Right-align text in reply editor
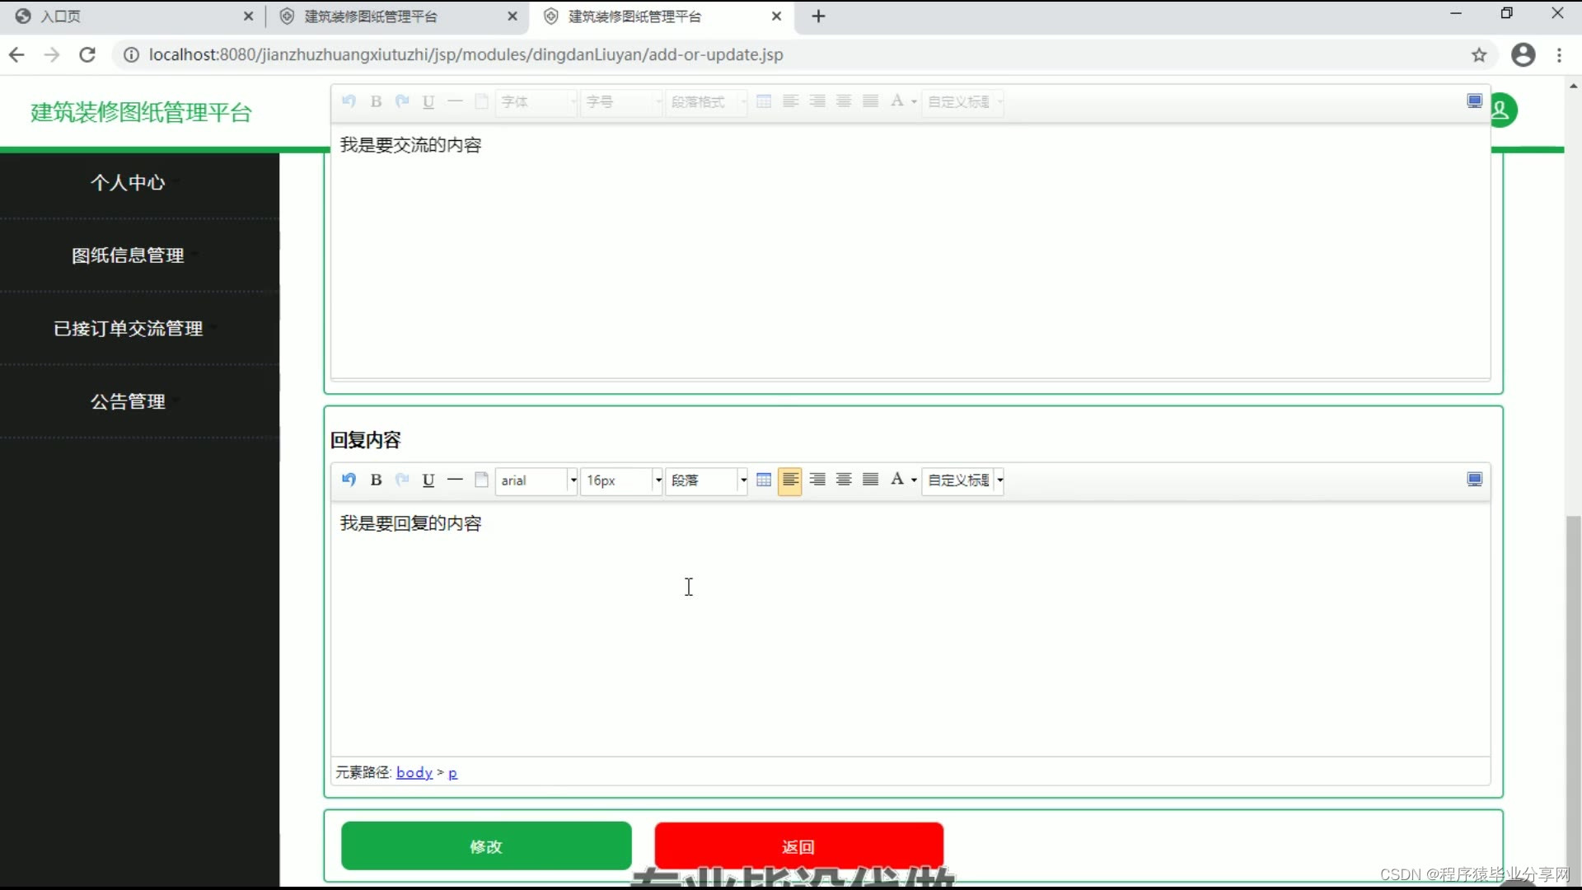Viewport: 1582px width, 890px height. [817, 480]
